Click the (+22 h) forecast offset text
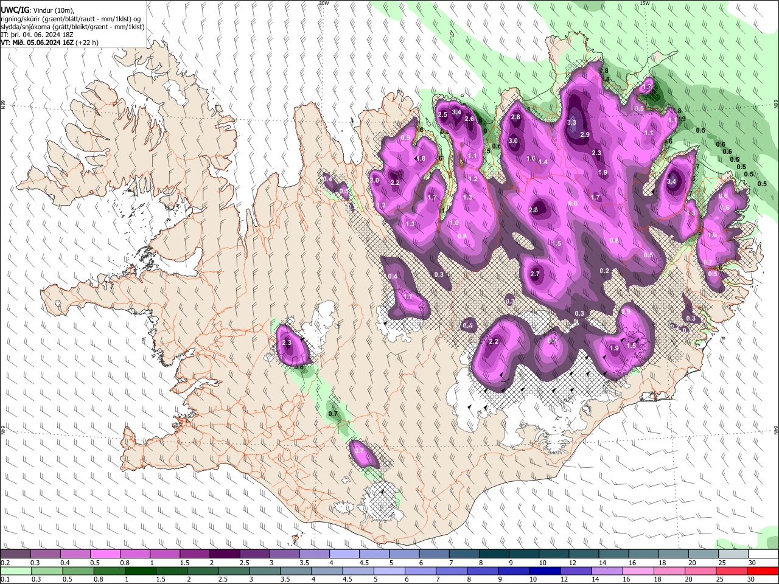This screenshot has height=584, width=779. (87, 43)
